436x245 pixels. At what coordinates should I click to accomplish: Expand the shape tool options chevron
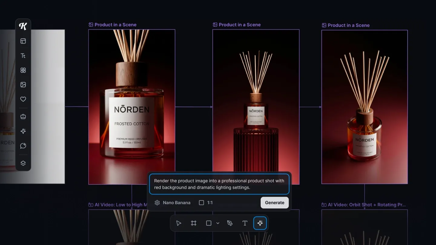(x=218, y=223)
